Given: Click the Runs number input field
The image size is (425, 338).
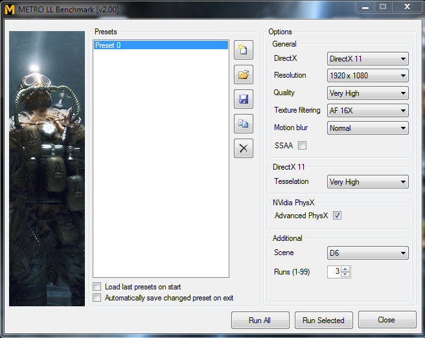Looking at the screenshot, I should [334, 272].
